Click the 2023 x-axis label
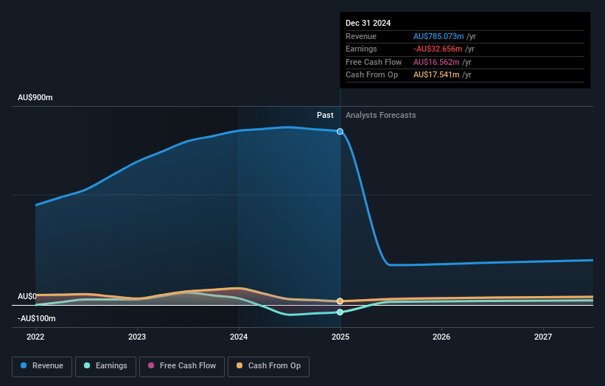This screenshot has width=605, height=386. (x=137, y=337)
